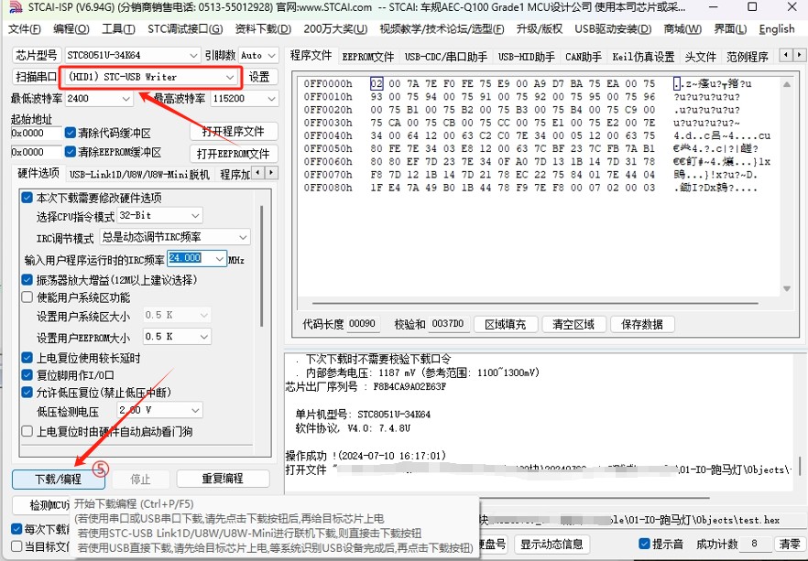Click the 检测MCU选项 button

pyautogui.click(x=41, y=505)
